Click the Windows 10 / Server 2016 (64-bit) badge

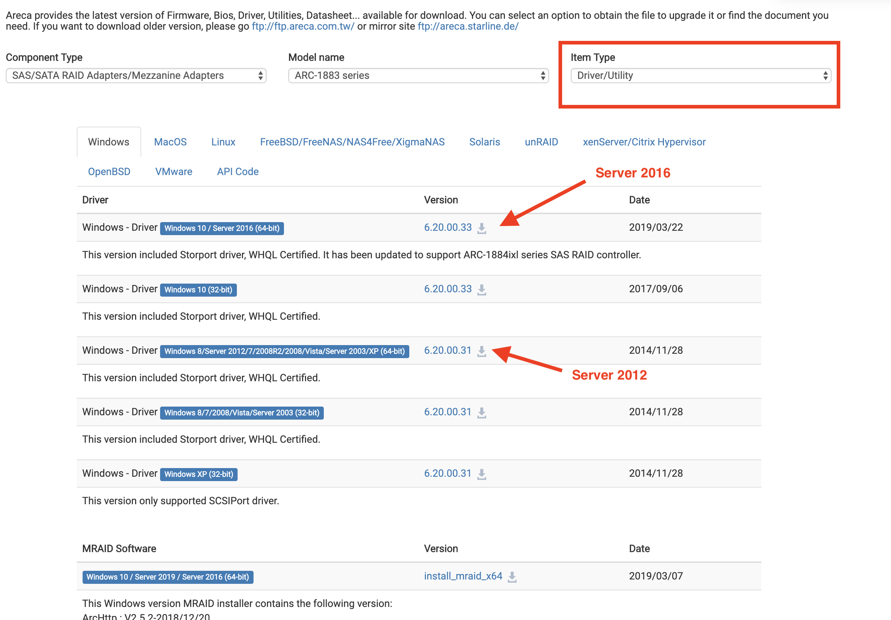222,228
